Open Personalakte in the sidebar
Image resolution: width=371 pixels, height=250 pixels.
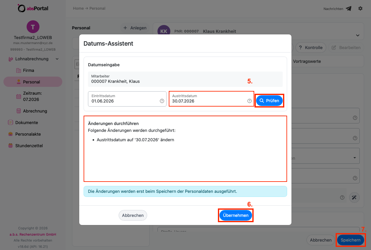pos(28,134)
